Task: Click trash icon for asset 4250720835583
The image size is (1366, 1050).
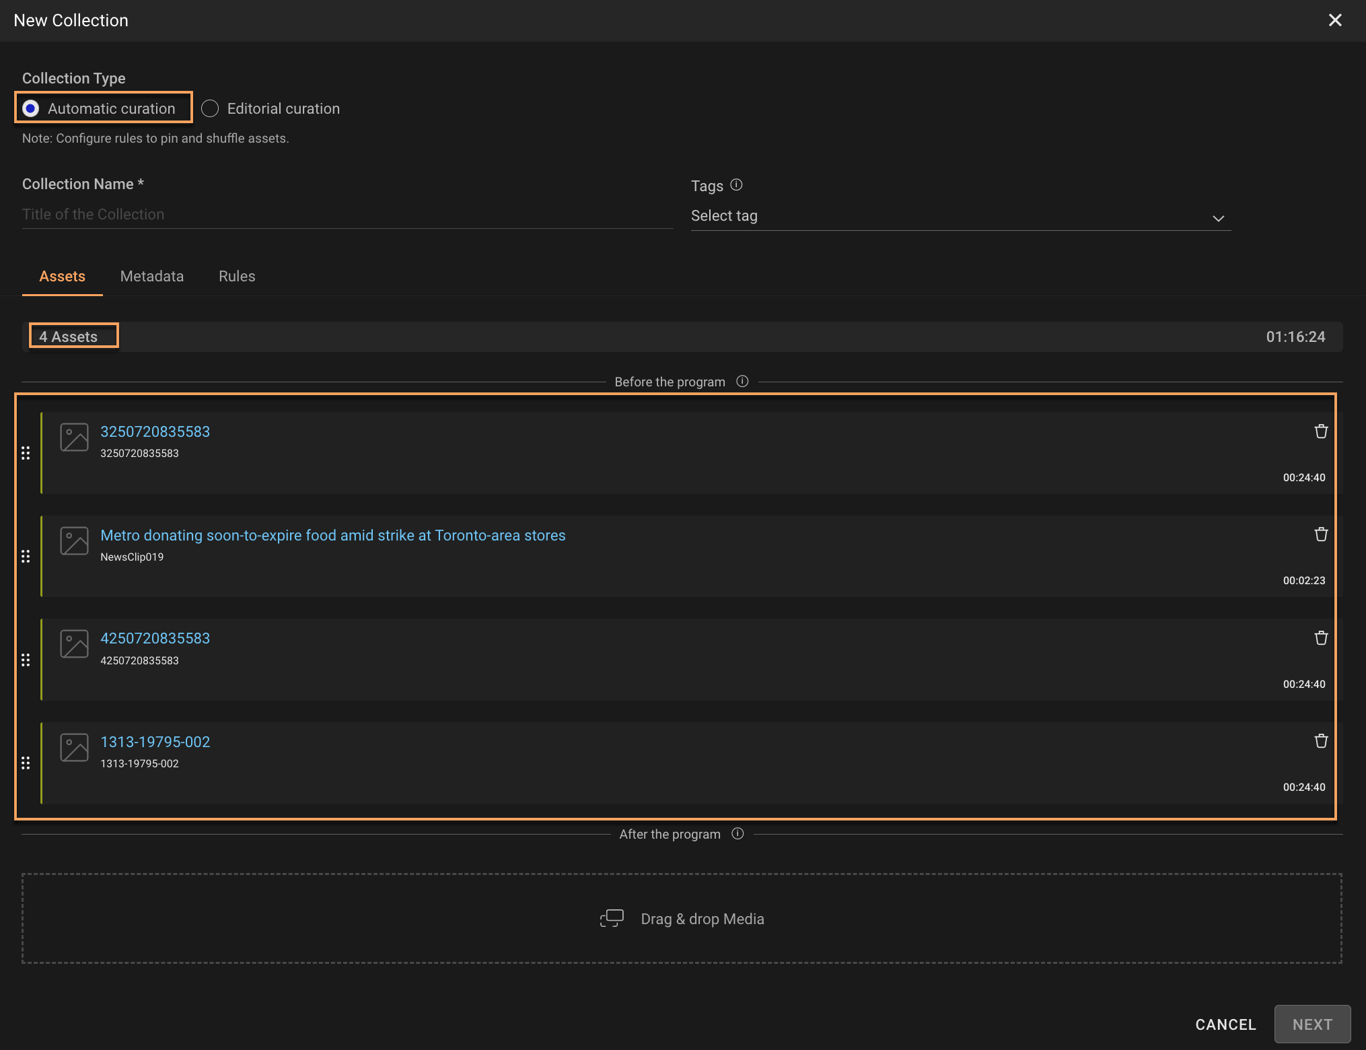Action: click(x=1321, y=638)
